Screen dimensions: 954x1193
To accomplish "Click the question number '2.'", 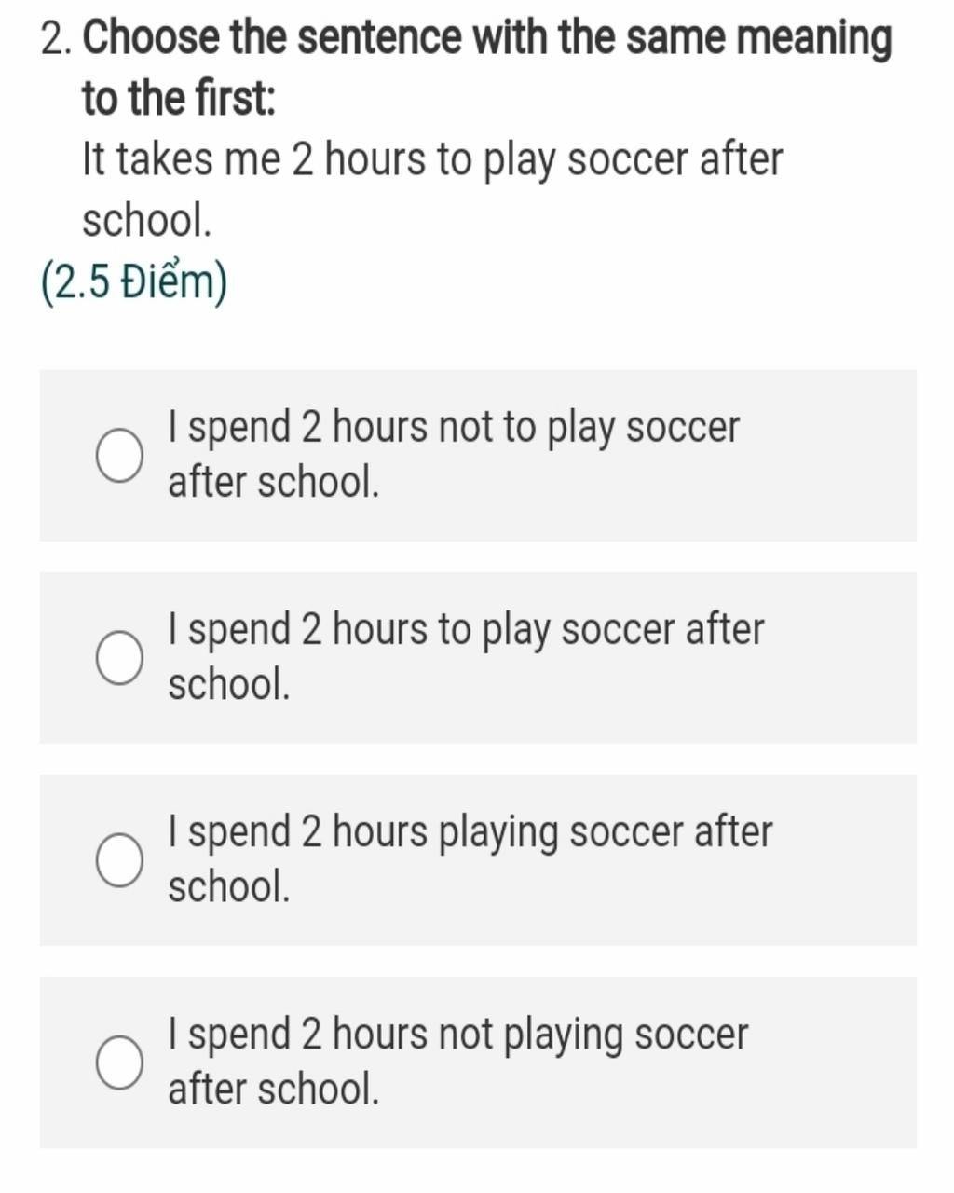I will point(58,39).
